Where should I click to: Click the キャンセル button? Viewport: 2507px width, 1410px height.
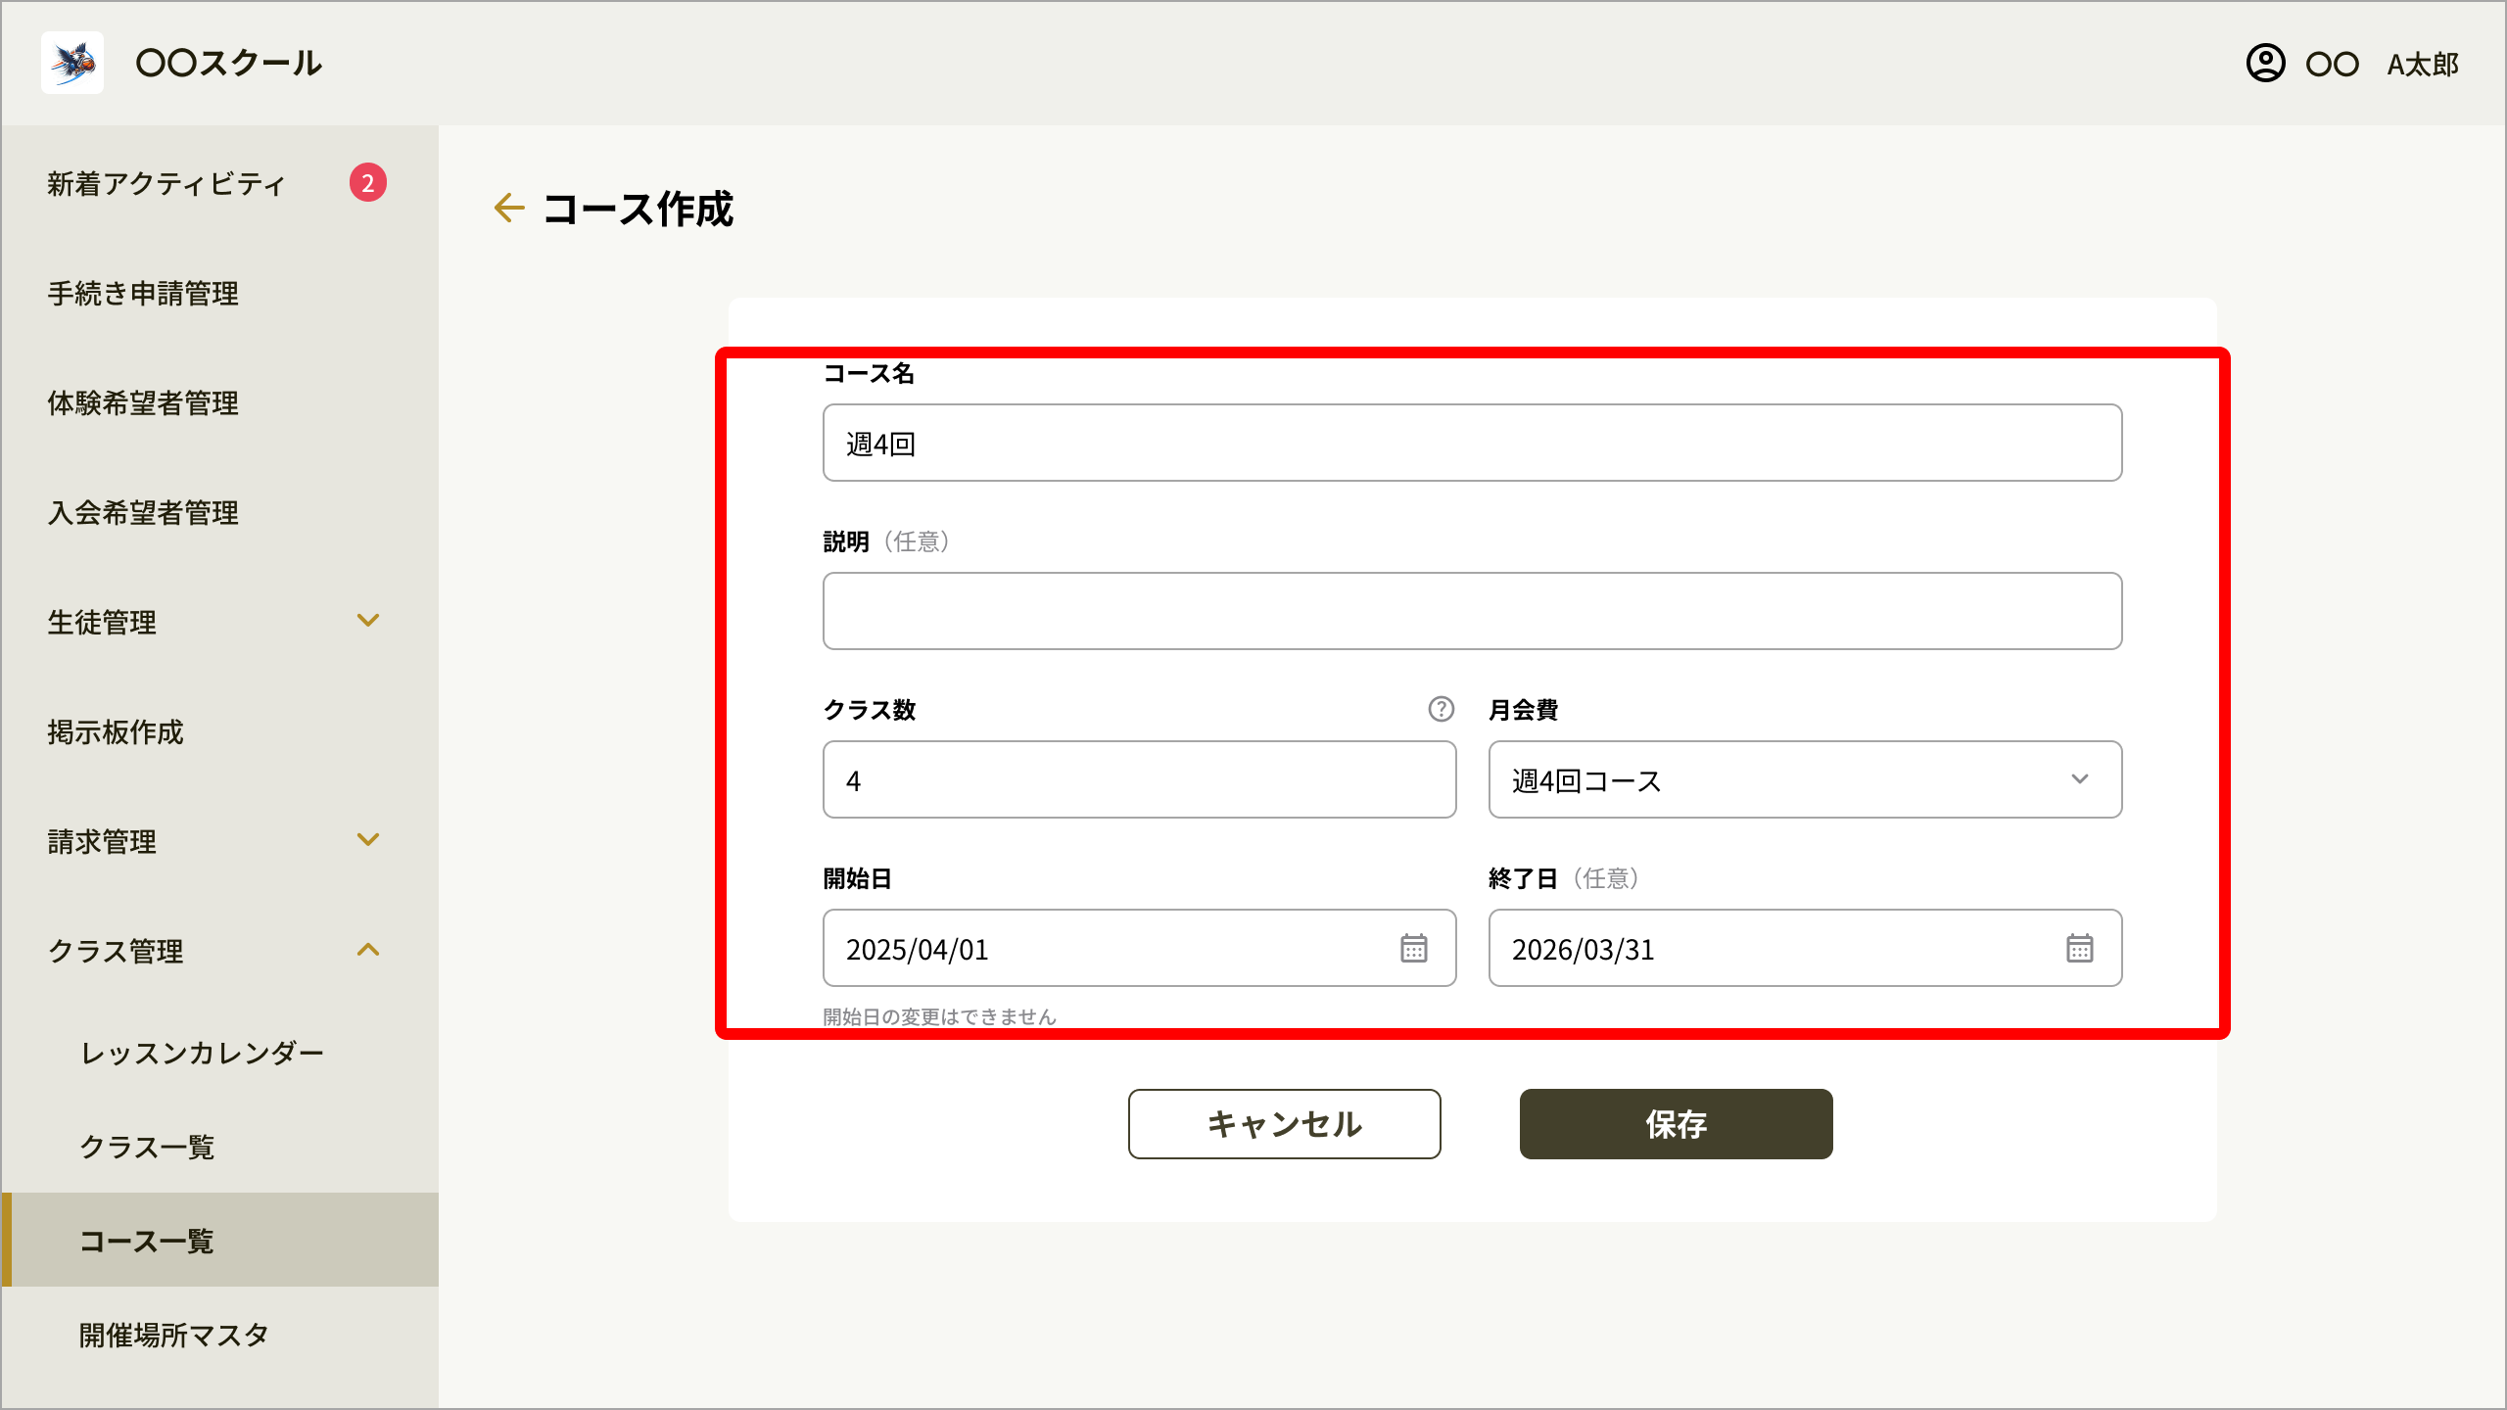pos(1284,1124)
